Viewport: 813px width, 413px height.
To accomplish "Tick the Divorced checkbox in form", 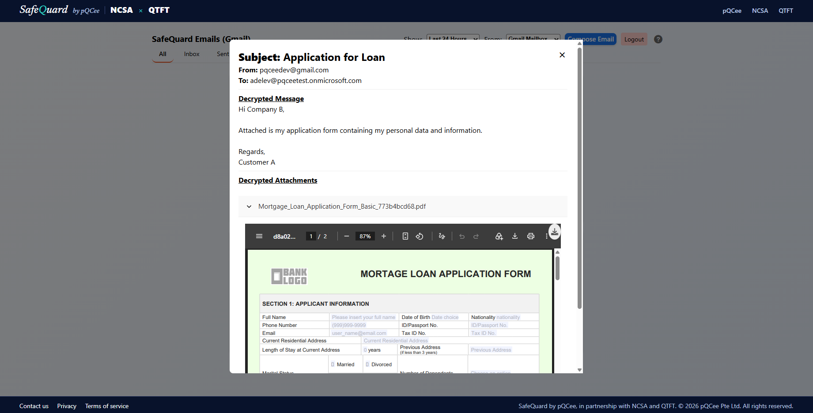I will click(x=367, y=364).
